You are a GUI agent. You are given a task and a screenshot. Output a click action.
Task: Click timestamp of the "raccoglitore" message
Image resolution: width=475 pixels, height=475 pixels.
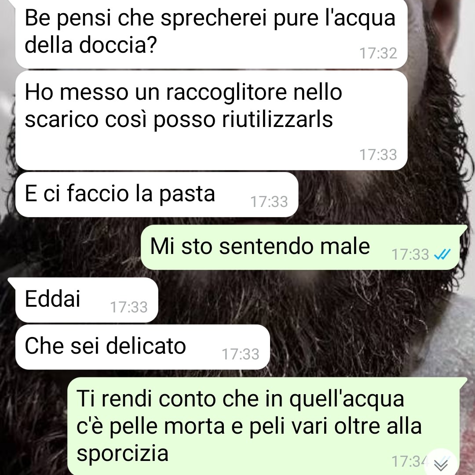378,155
